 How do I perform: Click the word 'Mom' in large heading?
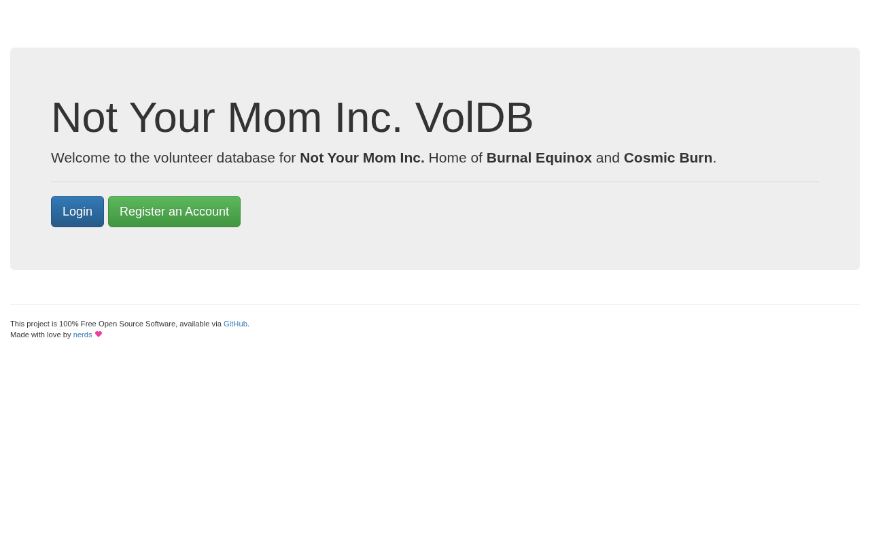(x=275, y=117)
